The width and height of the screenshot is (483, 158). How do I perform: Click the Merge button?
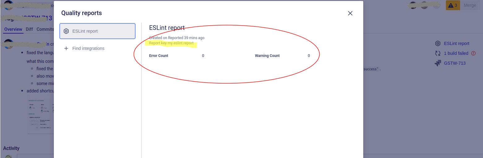coord(470,5)
